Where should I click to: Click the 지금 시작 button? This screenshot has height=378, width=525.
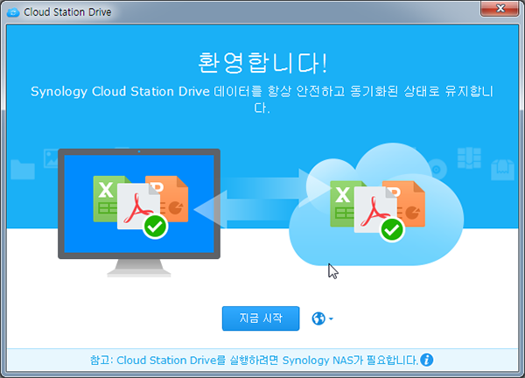point(261,318)
